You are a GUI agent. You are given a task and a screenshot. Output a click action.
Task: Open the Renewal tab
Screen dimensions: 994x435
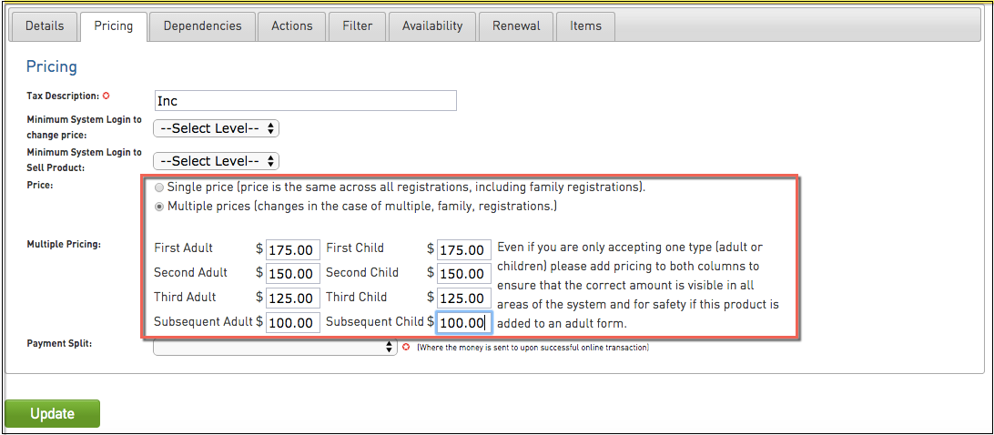point(516,25)
